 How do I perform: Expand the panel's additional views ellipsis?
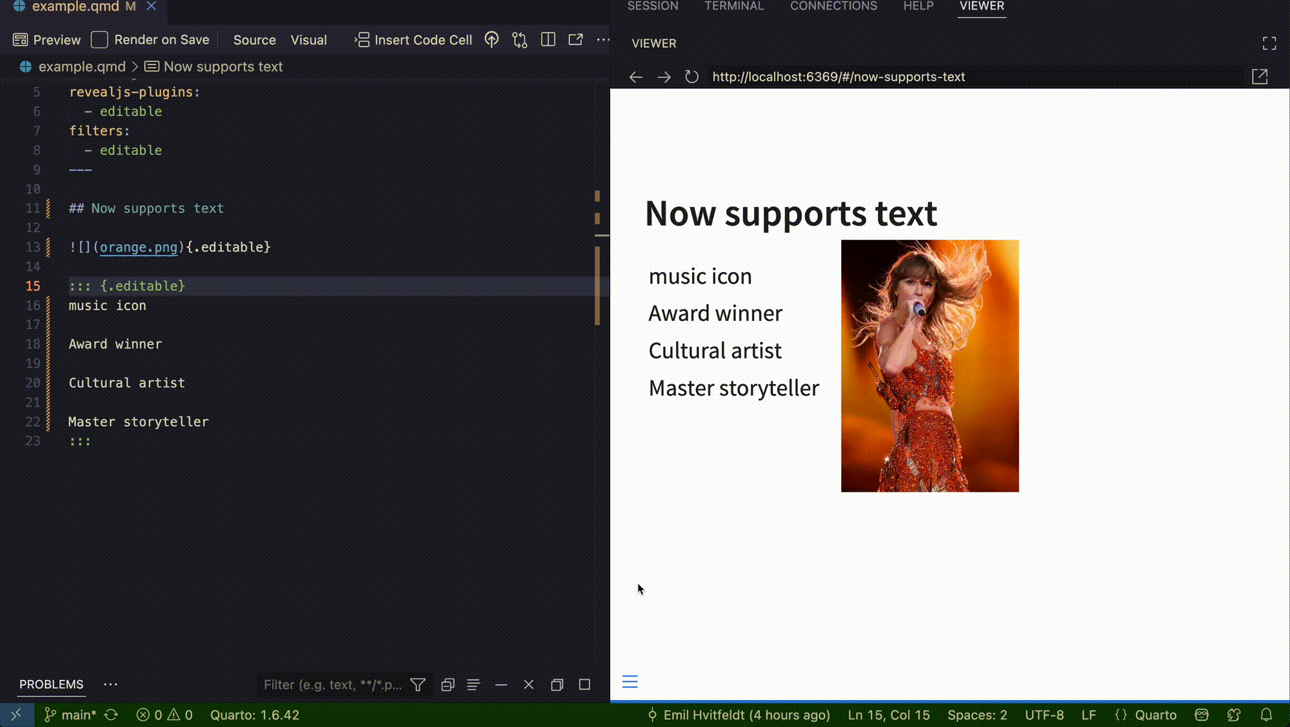(110, 684)
